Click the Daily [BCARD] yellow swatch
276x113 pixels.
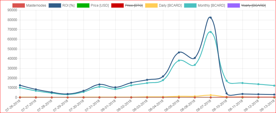pyautogui.click(x=151, y=5)
